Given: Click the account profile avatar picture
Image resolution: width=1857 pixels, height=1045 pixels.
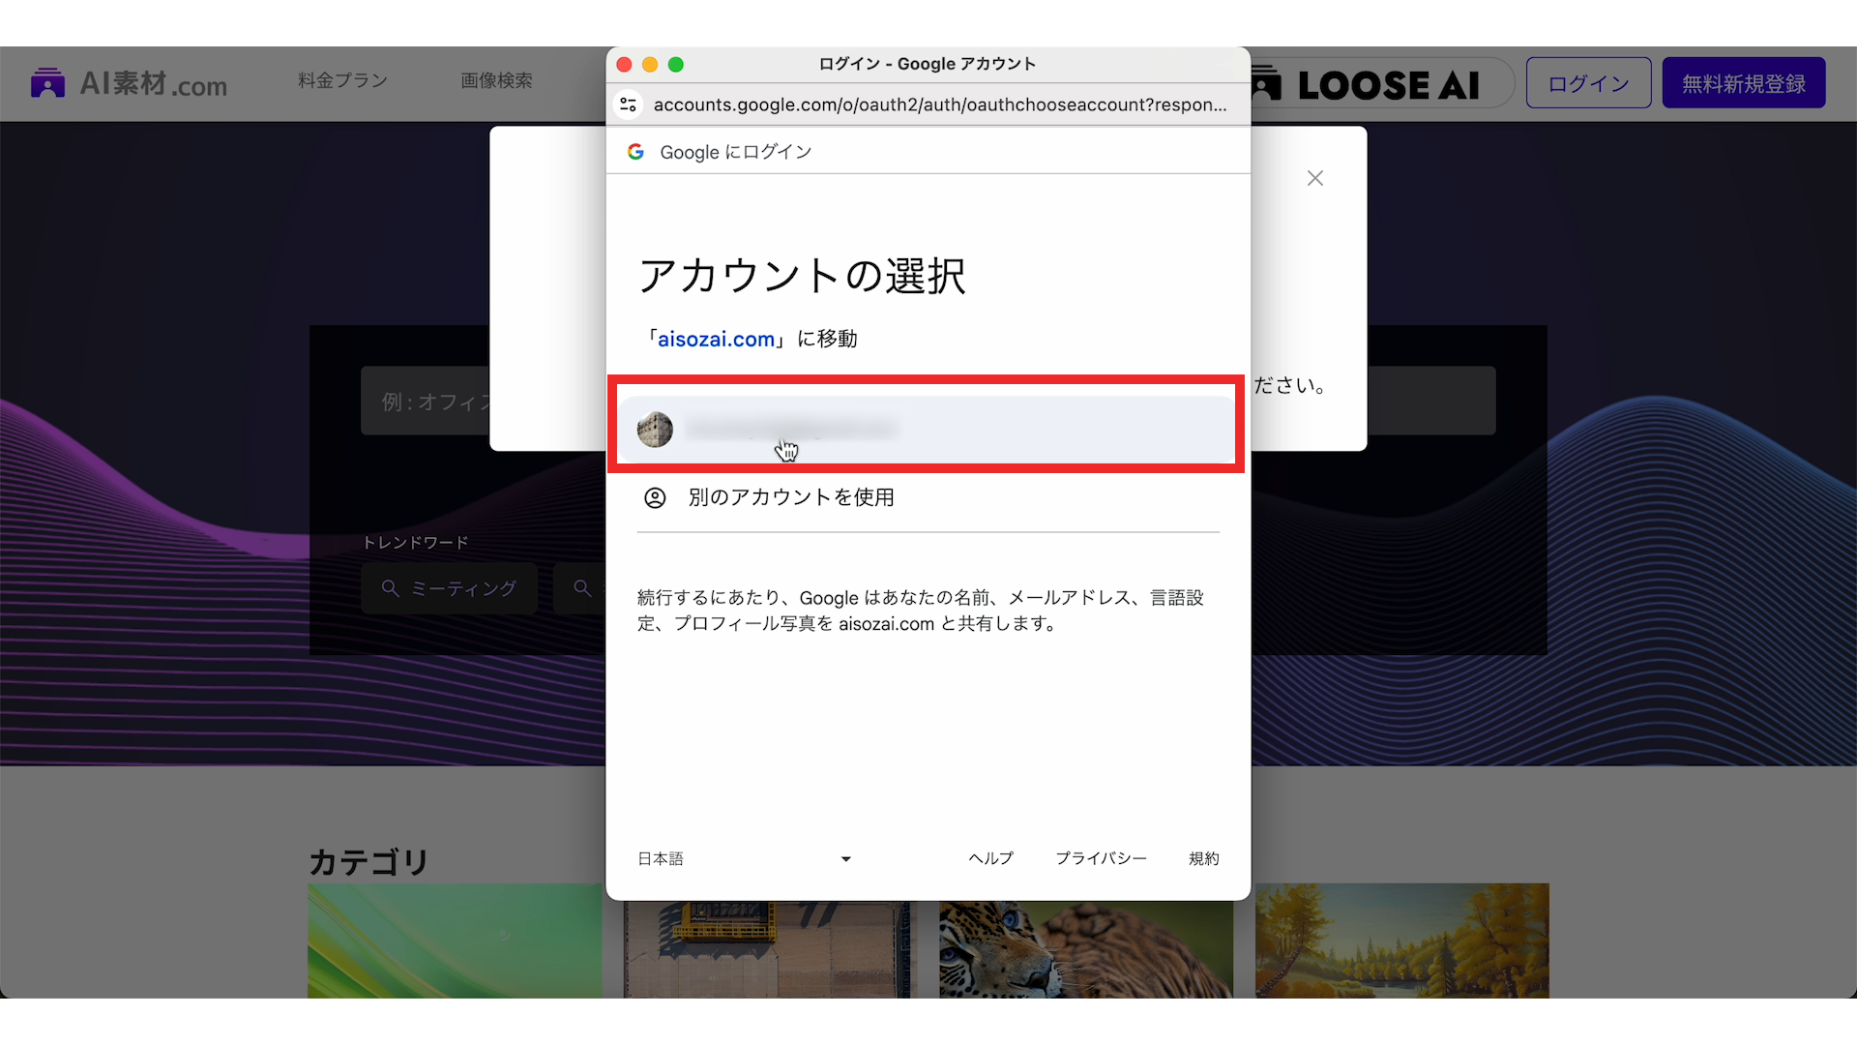Looking at the screenshot, I should tap(655, 430).
